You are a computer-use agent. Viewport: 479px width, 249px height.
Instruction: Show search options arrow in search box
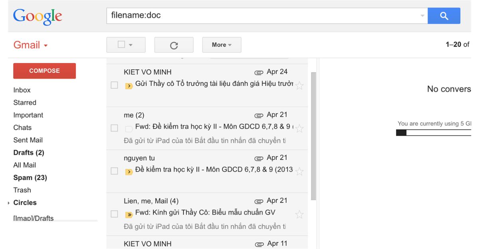pos(422,16)
